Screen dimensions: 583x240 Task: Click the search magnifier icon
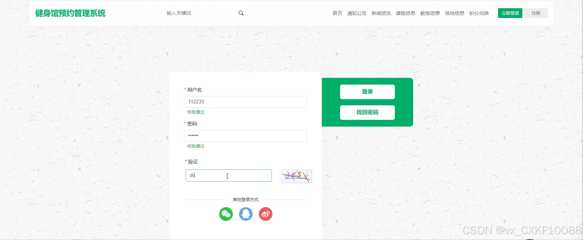[x=241, y=13]
